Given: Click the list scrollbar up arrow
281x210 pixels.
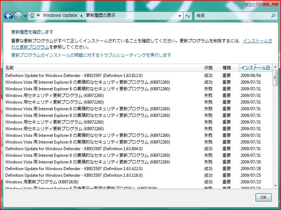Looking at the screenshot, I should pyautogui.click(x=275, y=67).
